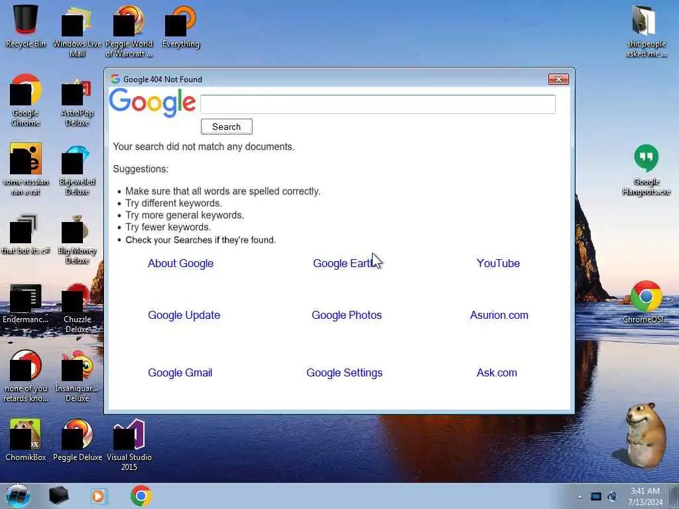This screenshot has height=509, width=679.
Task: Select the Peggle Deluxe desktop icon
Action: [x=77, y=440]
